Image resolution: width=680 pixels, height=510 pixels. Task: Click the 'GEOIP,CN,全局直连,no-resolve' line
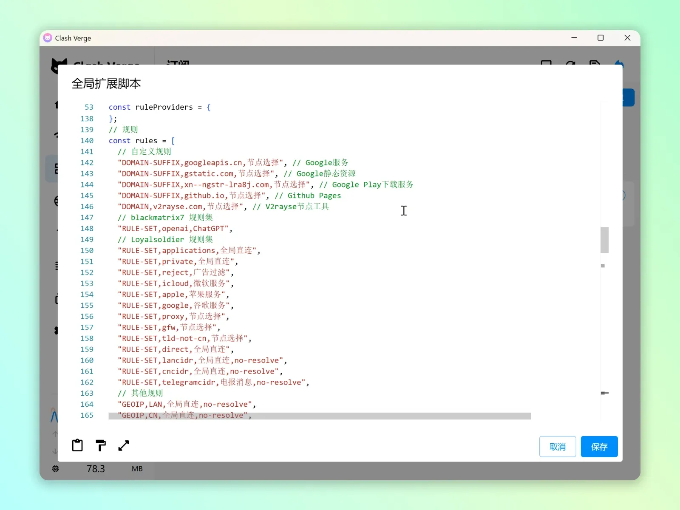click(x=184, y=416)
